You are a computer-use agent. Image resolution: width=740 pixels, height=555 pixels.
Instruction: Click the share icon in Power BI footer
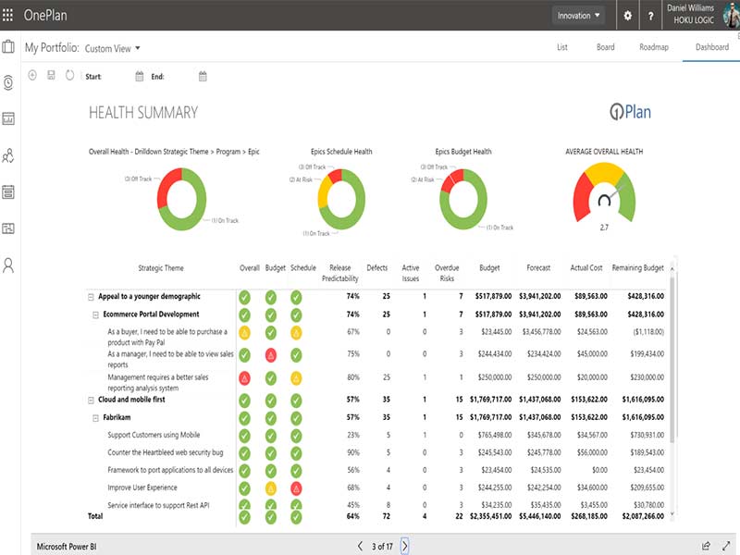click(706, 546)
